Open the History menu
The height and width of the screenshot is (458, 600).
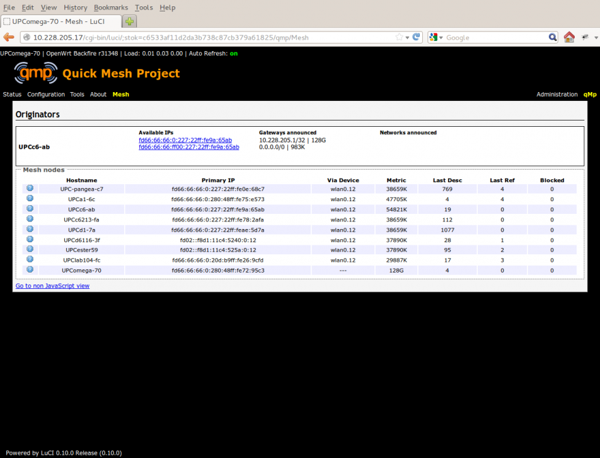click(76, 8)
